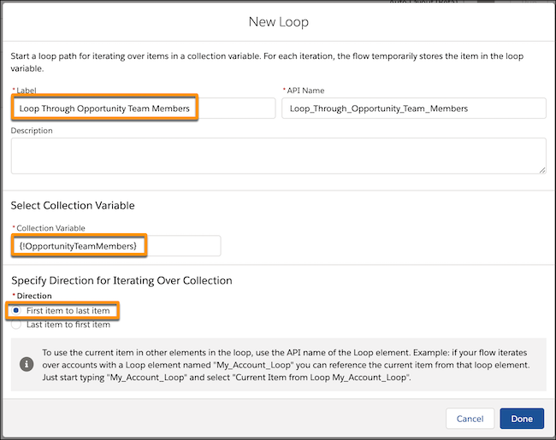Edit the API Name field
This screenshot has height=440, width=556.
pyautogui.click(x=413, y=108)
